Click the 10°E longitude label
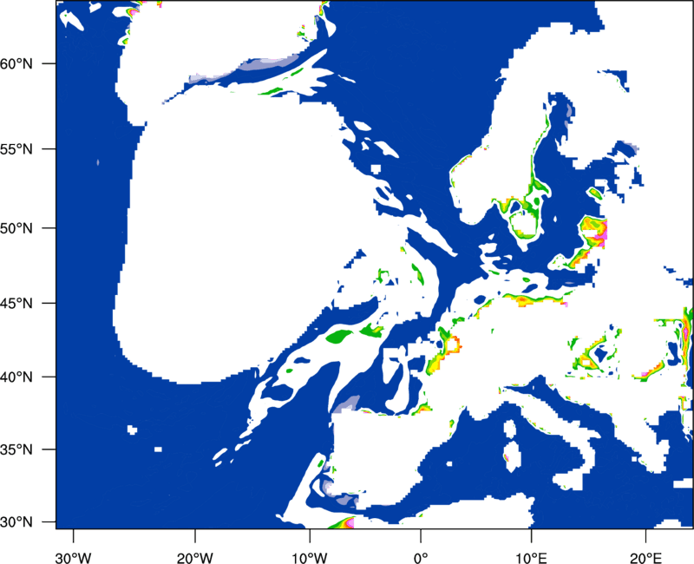 [531, 558]
